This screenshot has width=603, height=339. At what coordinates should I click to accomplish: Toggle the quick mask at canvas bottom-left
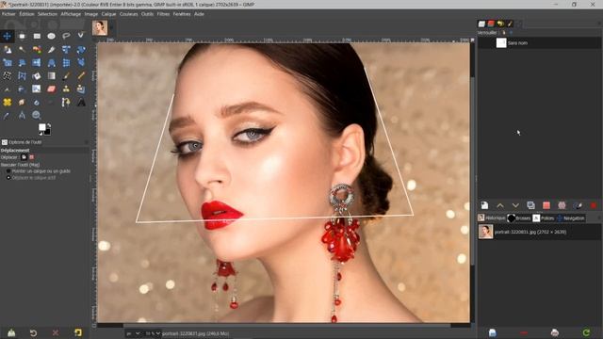pos(94,326)
